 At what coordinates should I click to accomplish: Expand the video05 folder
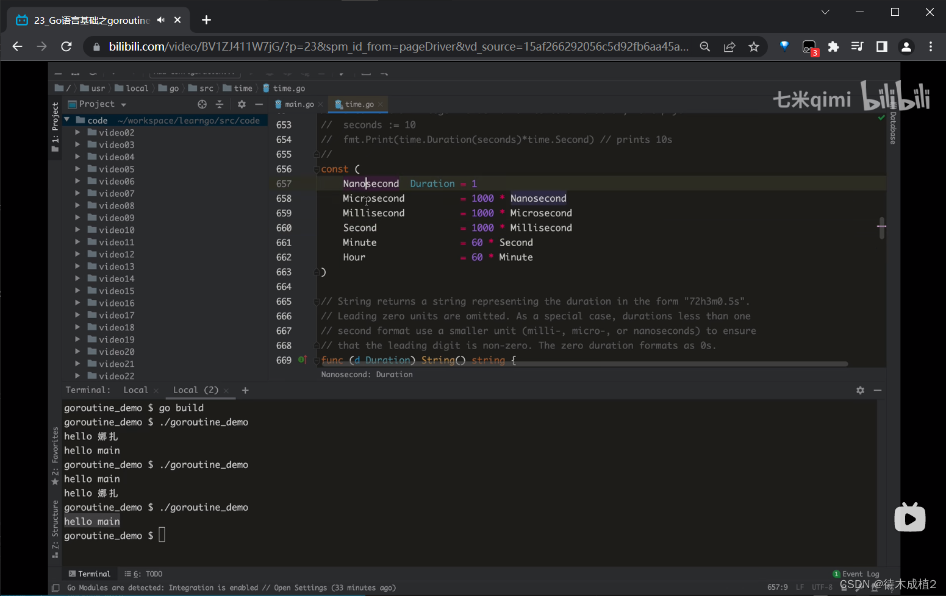tap(77, 169)
